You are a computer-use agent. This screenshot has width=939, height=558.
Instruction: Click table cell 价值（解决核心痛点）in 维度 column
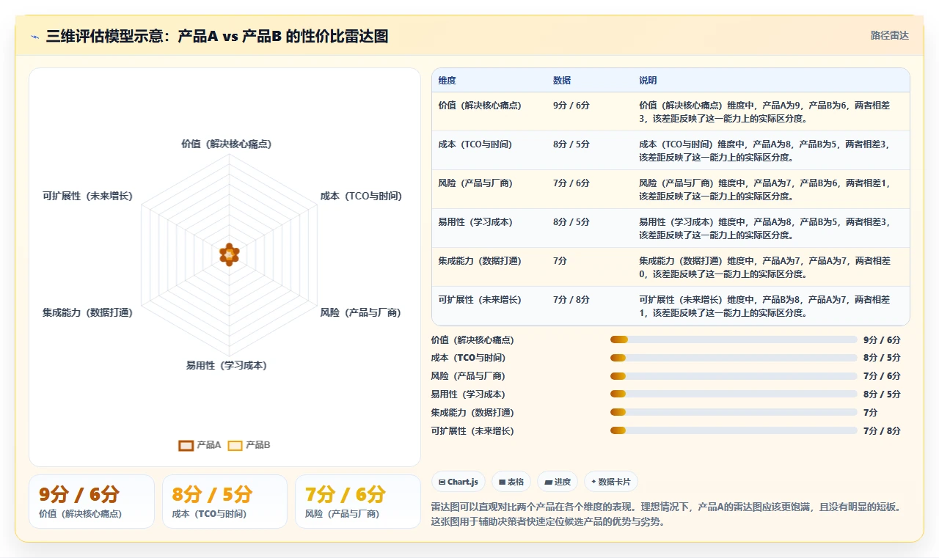(x=480, y=106)
